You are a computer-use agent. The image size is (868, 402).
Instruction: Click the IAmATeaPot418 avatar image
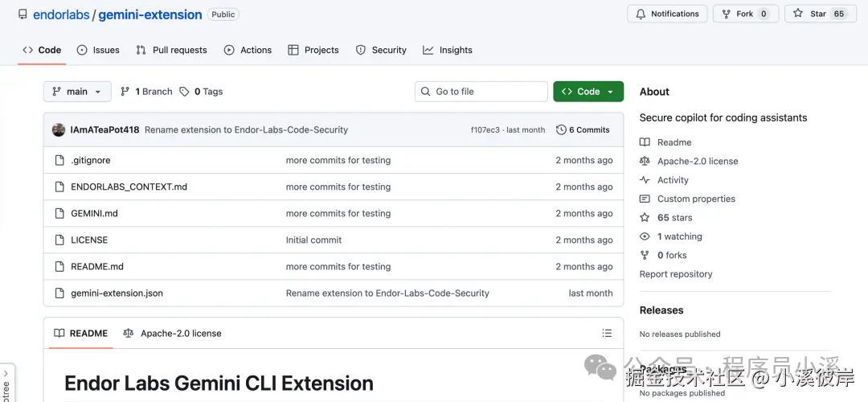click(59, 129)
